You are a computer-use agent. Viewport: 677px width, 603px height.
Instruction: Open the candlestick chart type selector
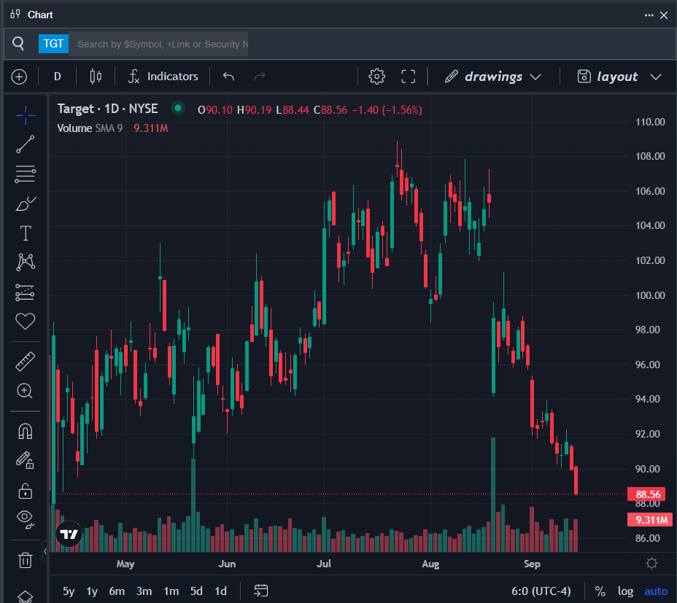click(x=96, y=77)
